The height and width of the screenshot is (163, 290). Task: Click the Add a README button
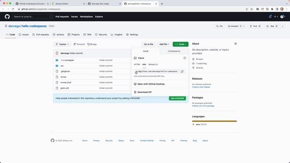pos(177,98)
